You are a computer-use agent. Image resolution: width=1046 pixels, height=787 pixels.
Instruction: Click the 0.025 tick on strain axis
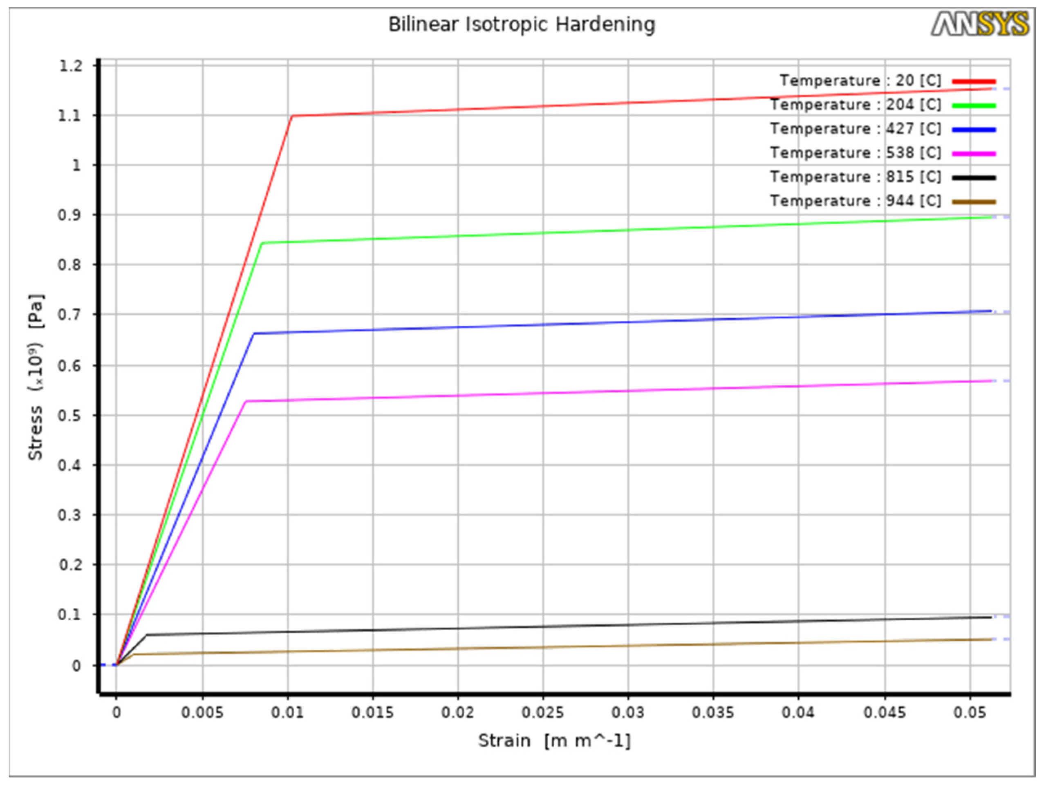[543, 712]
